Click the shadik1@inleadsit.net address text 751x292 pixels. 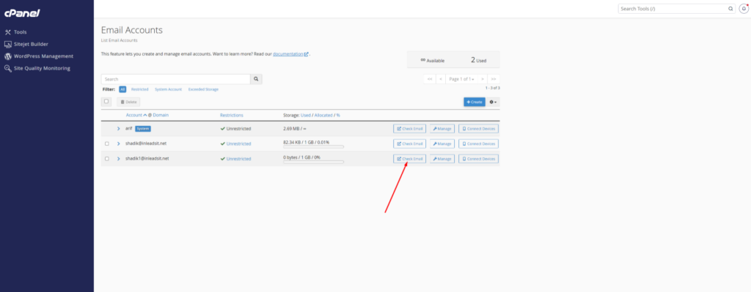[147, 158]
